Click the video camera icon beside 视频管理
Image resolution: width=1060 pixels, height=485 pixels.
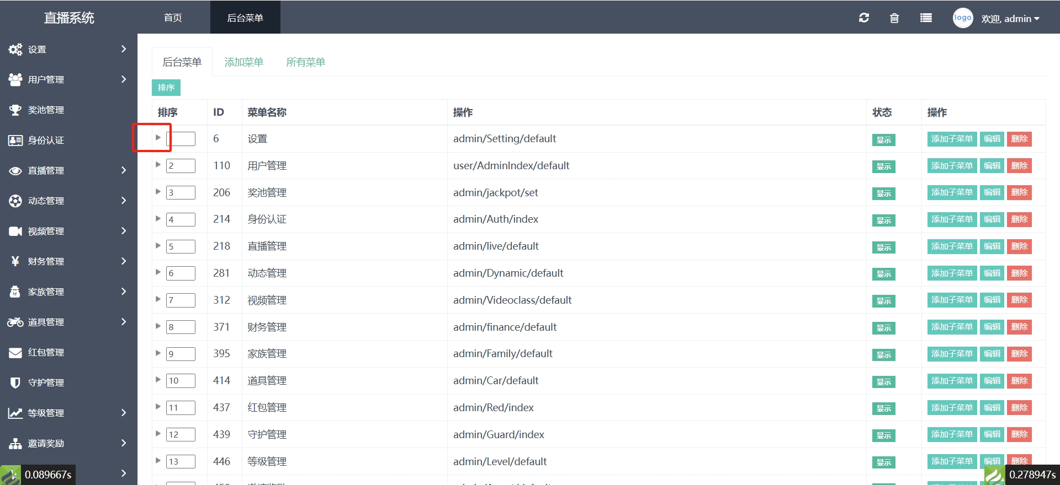pos(15,231)
